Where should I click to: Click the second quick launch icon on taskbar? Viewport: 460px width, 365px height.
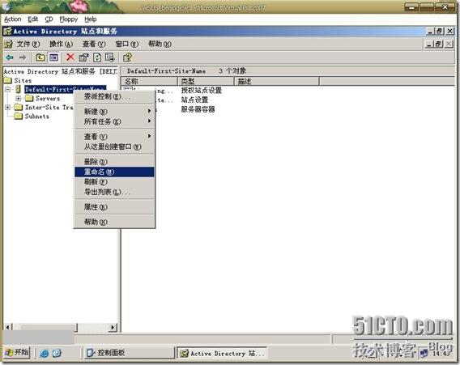pos(57,353)
